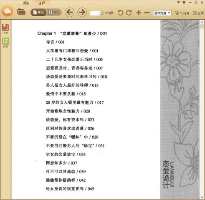Go to next page with the right arrow
The image size is (205, 200).
pyautogui.click(x=82, y=12)
